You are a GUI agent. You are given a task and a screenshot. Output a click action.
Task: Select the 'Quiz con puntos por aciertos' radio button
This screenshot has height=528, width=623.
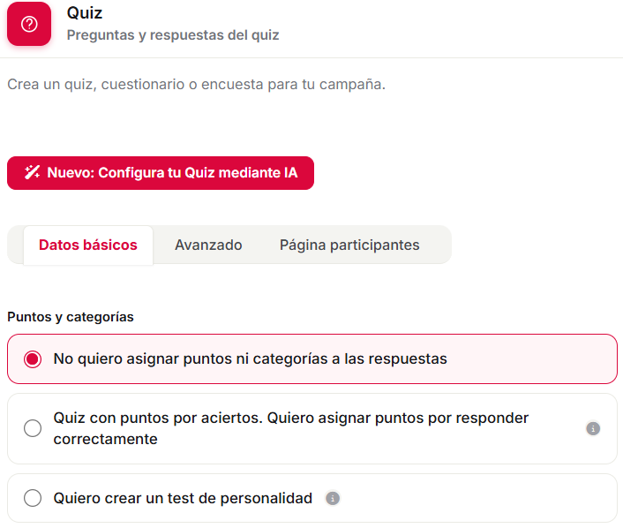pyautogui.click(x=33, y=428)
